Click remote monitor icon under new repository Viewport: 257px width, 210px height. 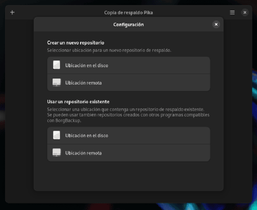tap(56, 83)
